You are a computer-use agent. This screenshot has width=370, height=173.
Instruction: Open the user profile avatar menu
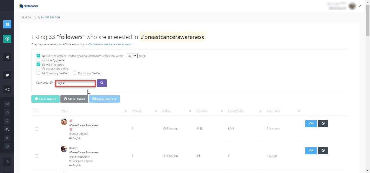pyautogui.click(x=352, y=6)
